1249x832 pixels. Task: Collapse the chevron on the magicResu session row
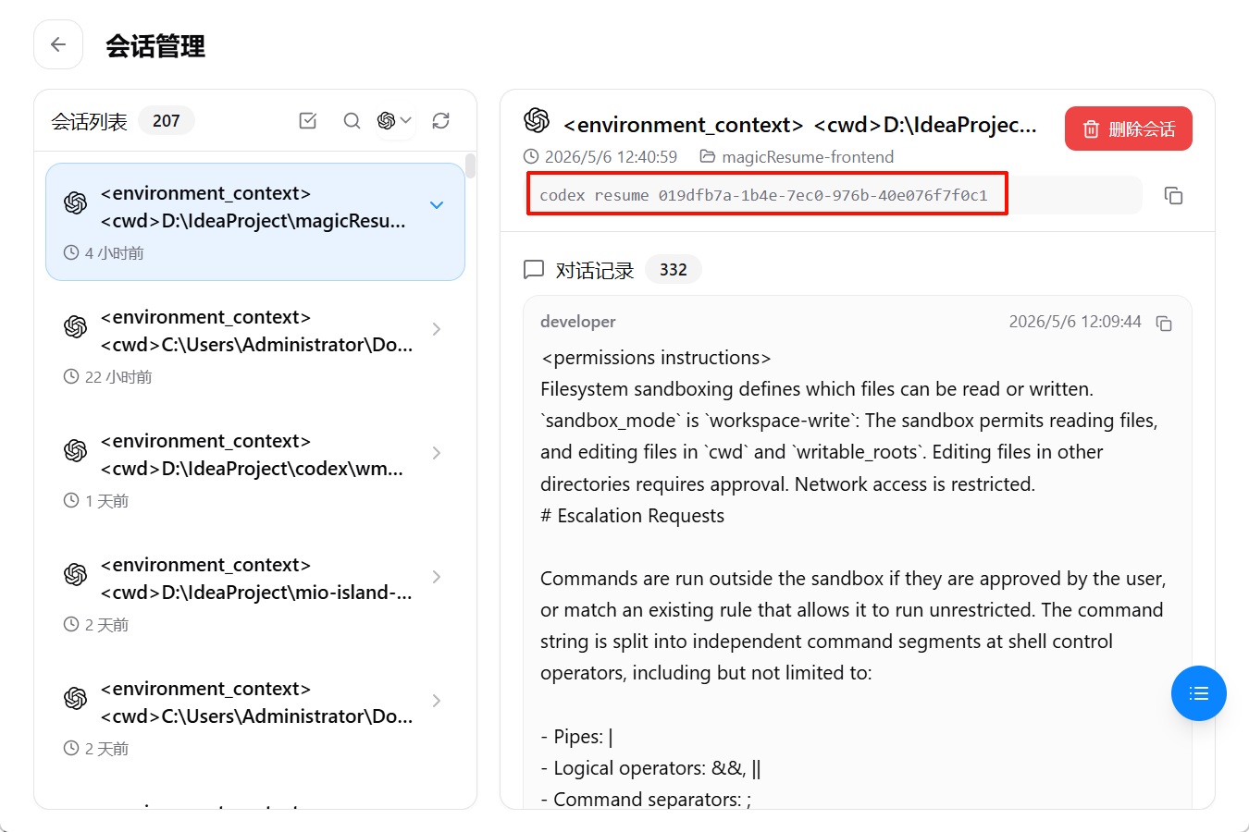pos(437,205)
